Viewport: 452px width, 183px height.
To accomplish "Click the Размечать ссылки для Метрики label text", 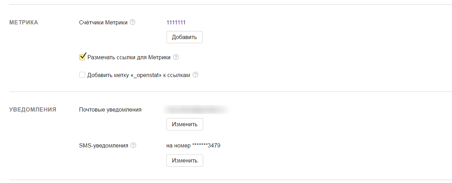I will (x=129, y=58).
